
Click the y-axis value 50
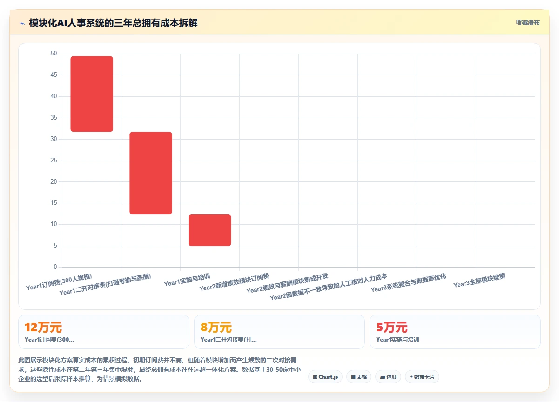pos(54,54)
